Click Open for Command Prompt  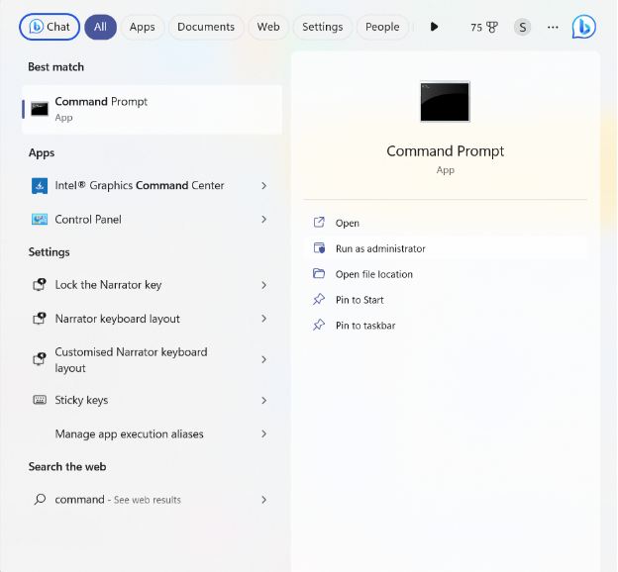446,223
